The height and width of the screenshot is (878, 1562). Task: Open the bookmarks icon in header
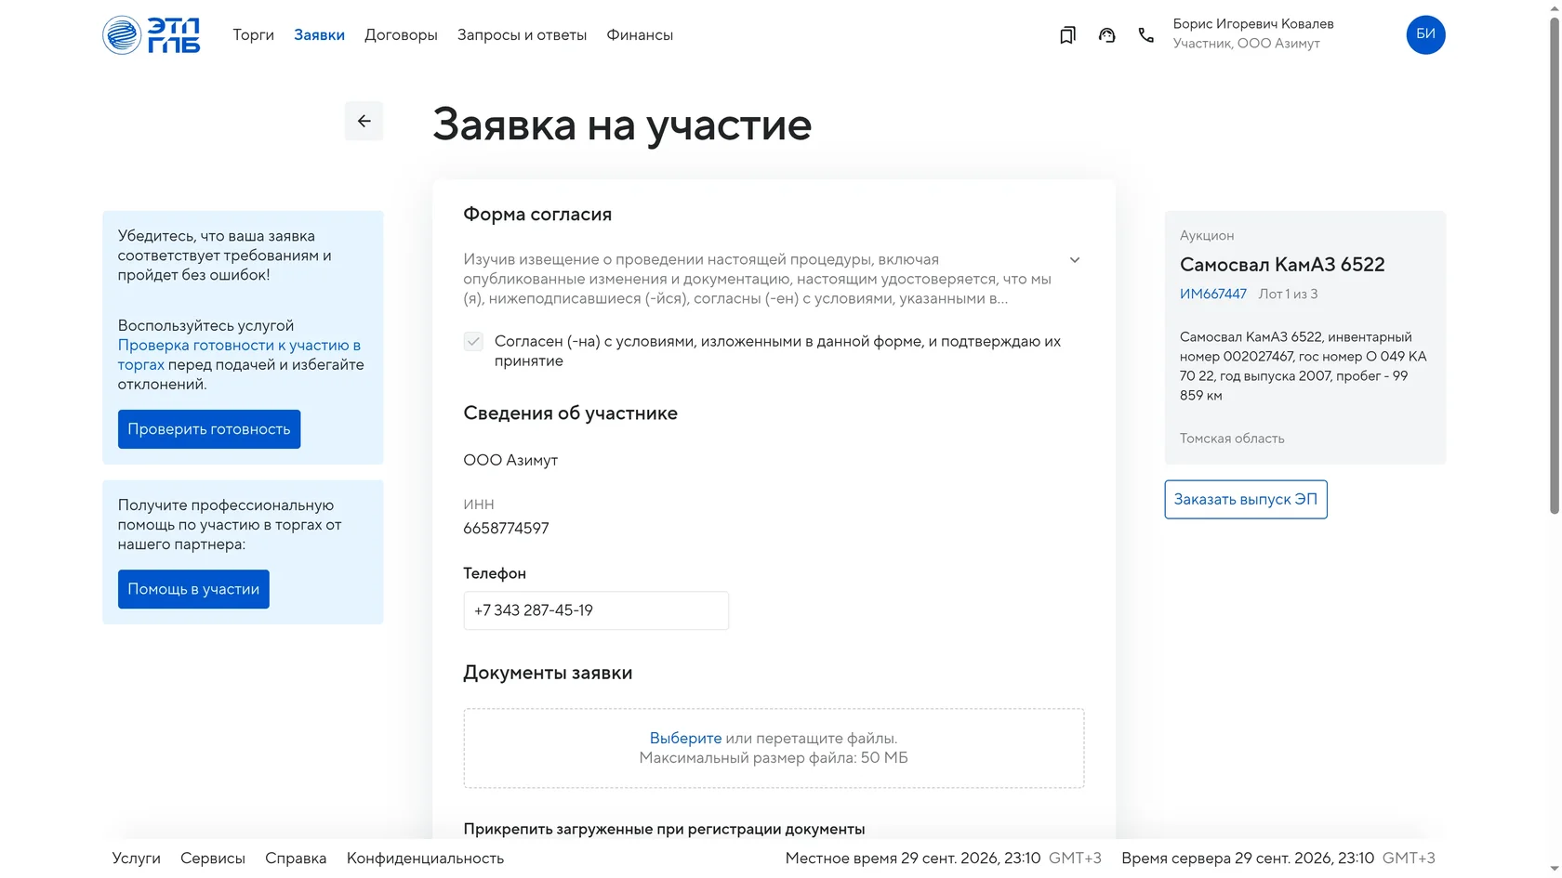coord(1067,35)
